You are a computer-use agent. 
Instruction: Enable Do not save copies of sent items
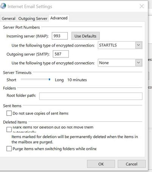9,113
